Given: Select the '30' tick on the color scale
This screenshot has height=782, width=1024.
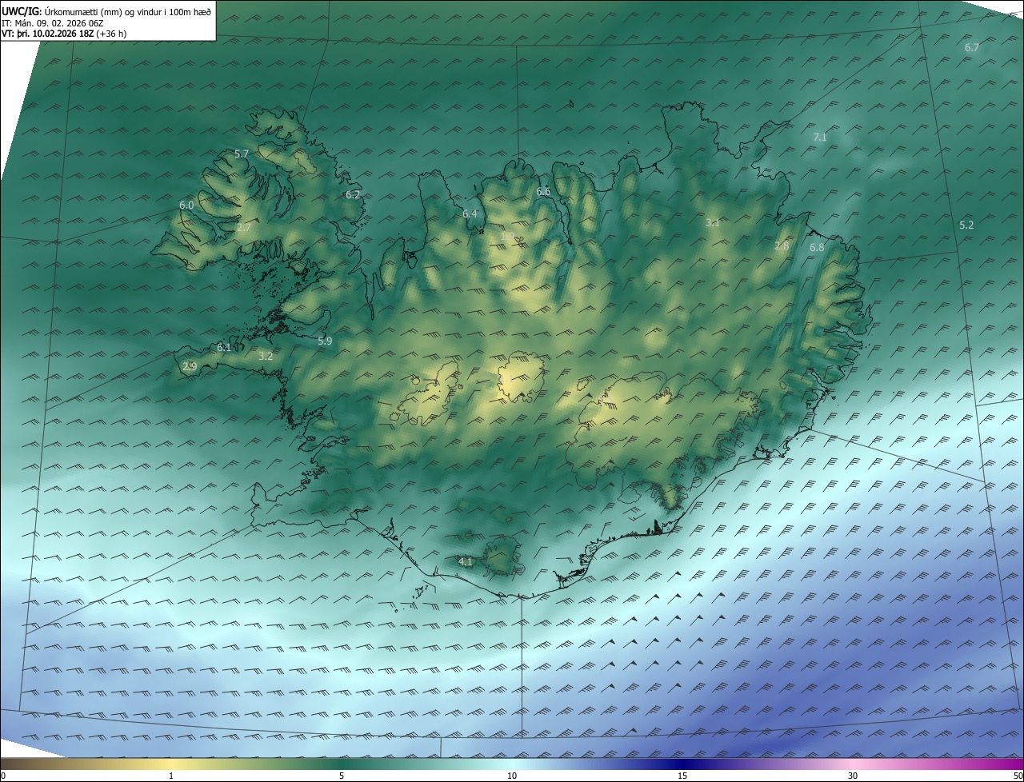Looking at the screenshot, I should [853, 776].
